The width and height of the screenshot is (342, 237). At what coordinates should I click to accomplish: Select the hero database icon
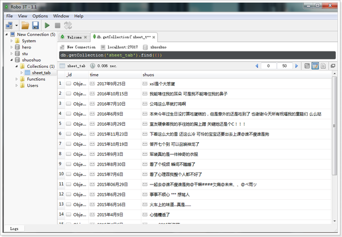click(18, 47)
